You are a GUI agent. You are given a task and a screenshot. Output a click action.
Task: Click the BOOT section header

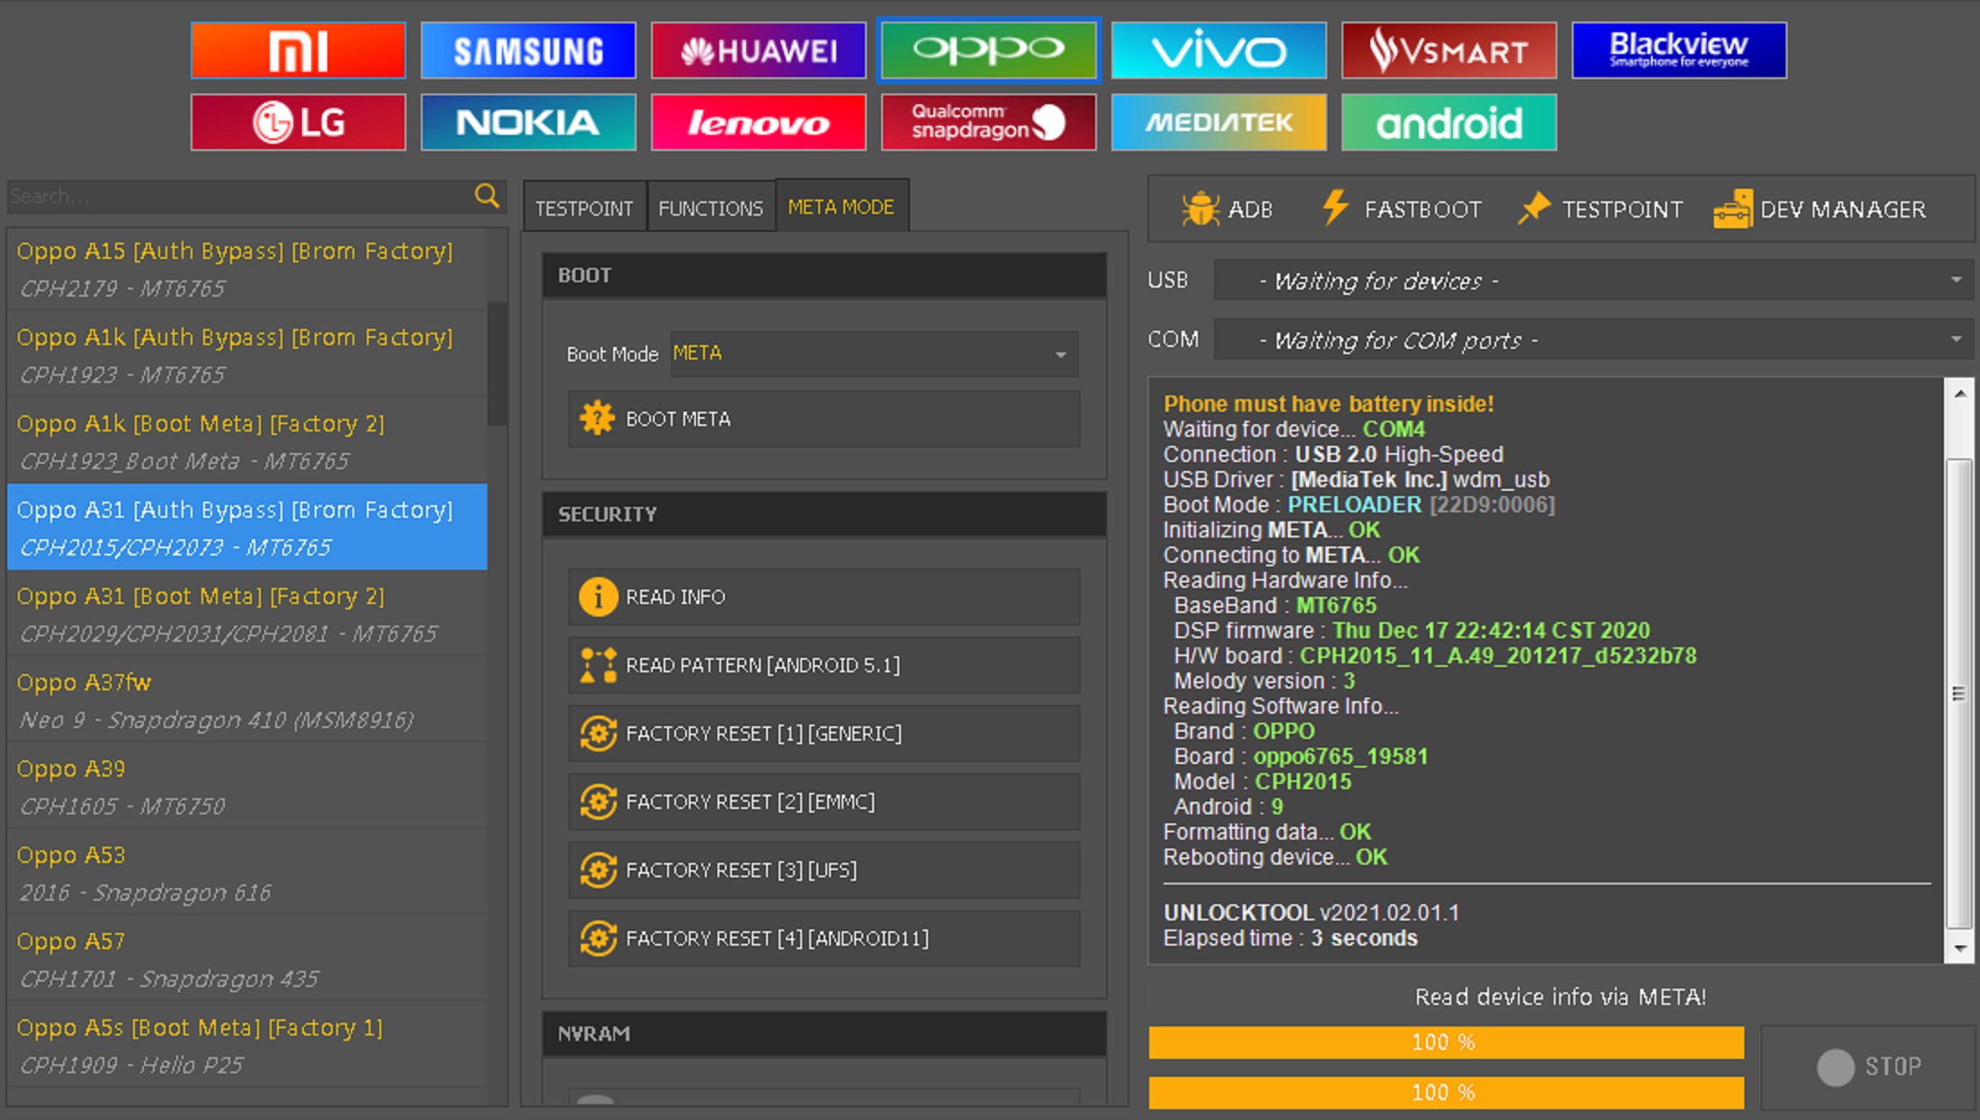tap(824, 275)
